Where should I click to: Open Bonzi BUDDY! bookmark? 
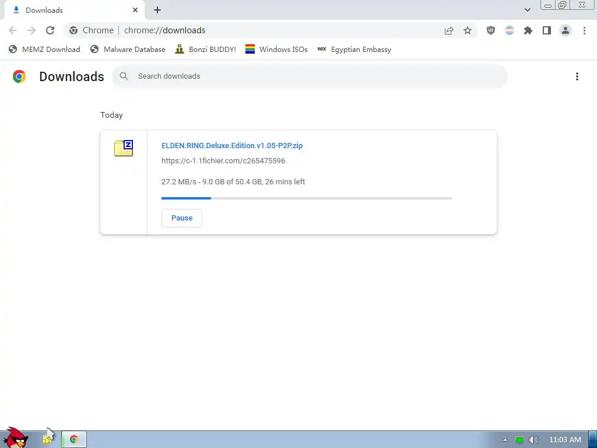206,49
